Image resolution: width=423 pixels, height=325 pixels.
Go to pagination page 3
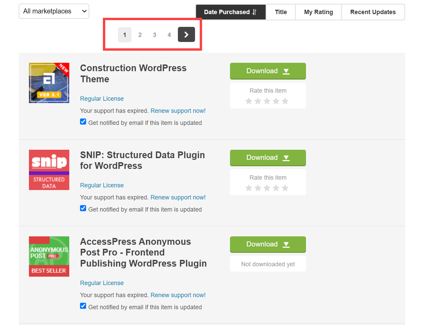[155, 35]
